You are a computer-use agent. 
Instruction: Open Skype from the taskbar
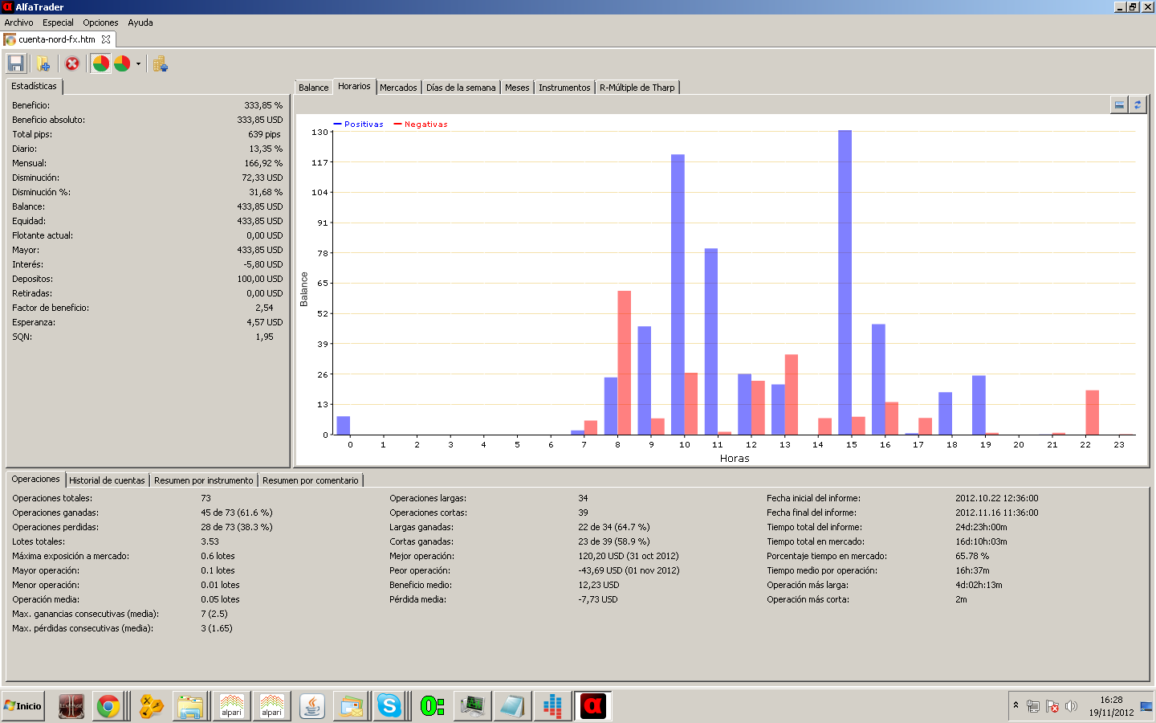(x=389, y=706)
